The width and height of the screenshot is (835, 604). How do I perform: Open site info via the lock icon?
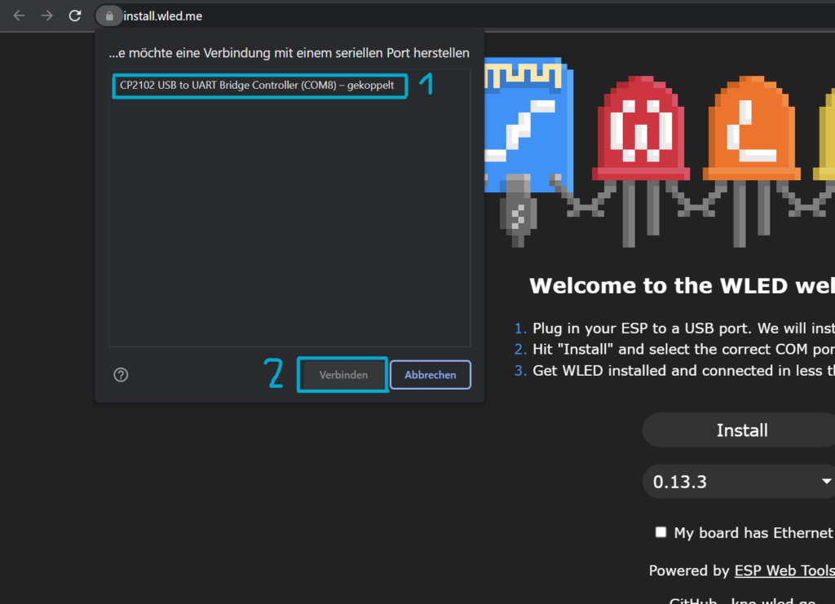[x=109, y=16]
